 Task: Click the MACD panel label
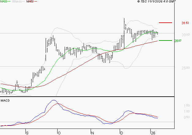point(5,101)
